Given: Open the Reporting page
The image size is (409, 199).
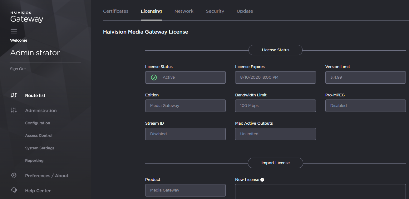Looking at the screenshot, I should (x=34, y=161).
